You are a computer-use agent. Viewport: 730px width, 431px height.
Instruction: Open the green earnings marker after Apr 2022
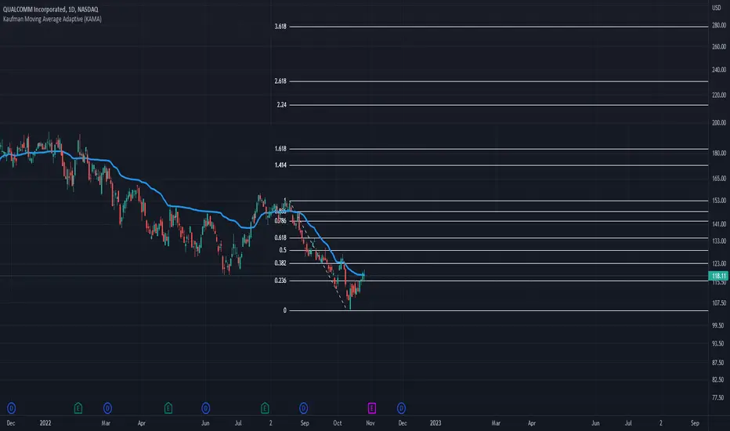(168, 408)
